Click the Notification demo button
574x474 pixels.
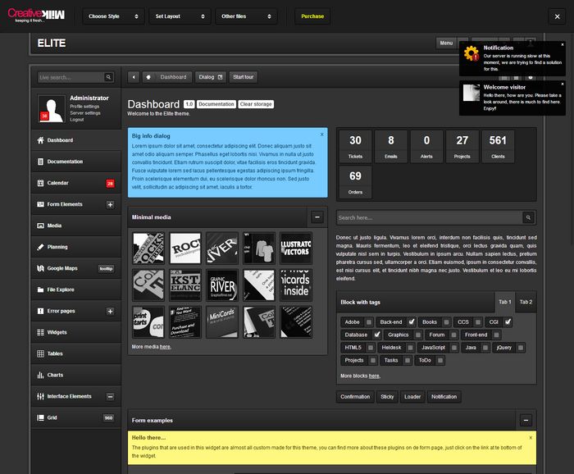(444, 397)
